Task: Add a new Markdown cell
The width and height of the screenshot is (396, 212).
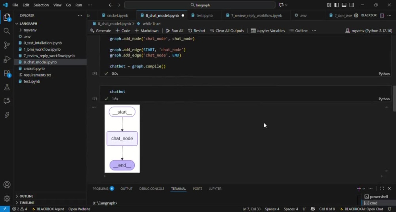Action: [x=147, y=31]
